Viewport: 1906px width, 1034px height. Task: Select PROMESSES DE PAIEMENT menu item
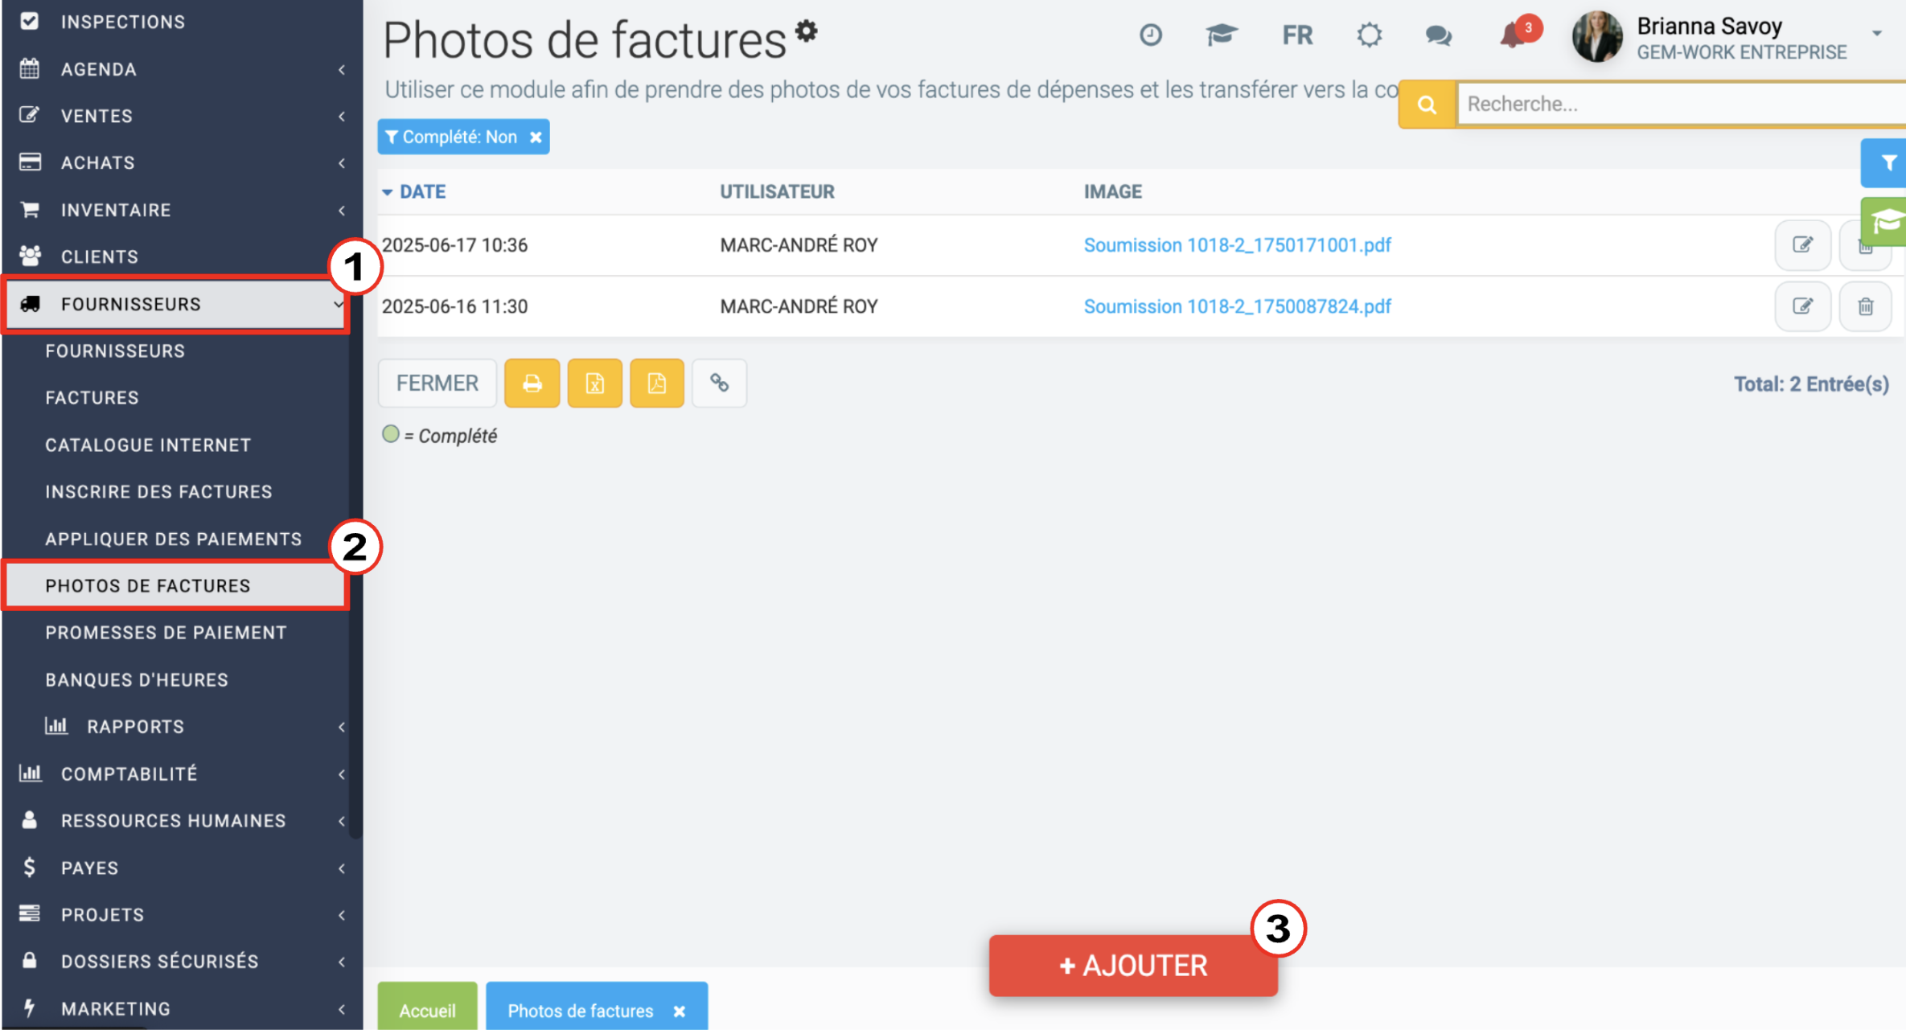click(x=166, y=633)
